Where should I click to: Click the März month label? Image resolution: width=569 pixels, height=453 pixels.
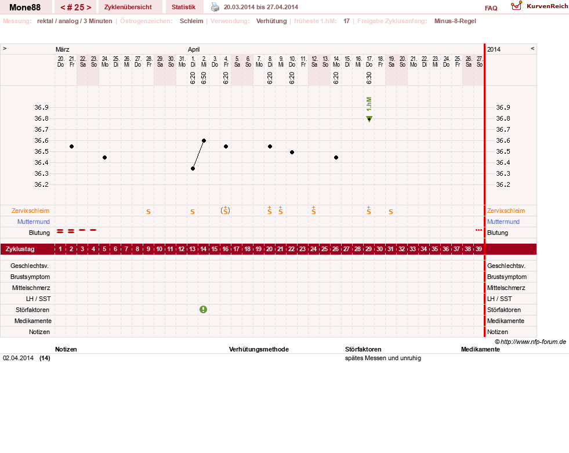coord(63,49)
